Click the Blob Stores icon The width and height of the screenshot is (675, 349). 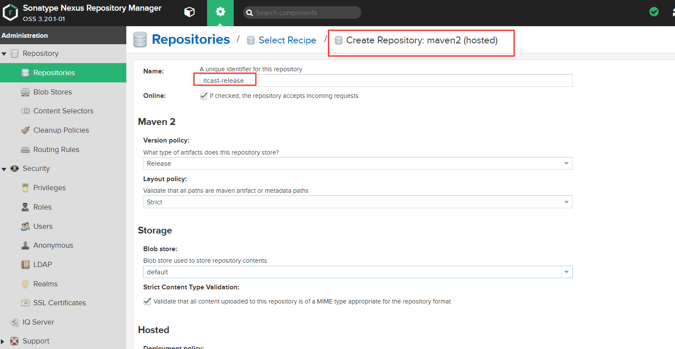point(25,92)
